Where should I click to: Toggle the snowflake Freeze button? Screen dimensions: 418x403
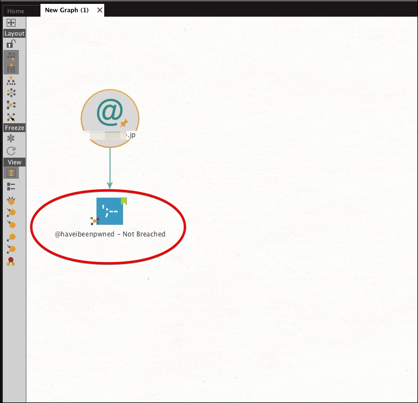pyautogui.click(x=11, y=138)
